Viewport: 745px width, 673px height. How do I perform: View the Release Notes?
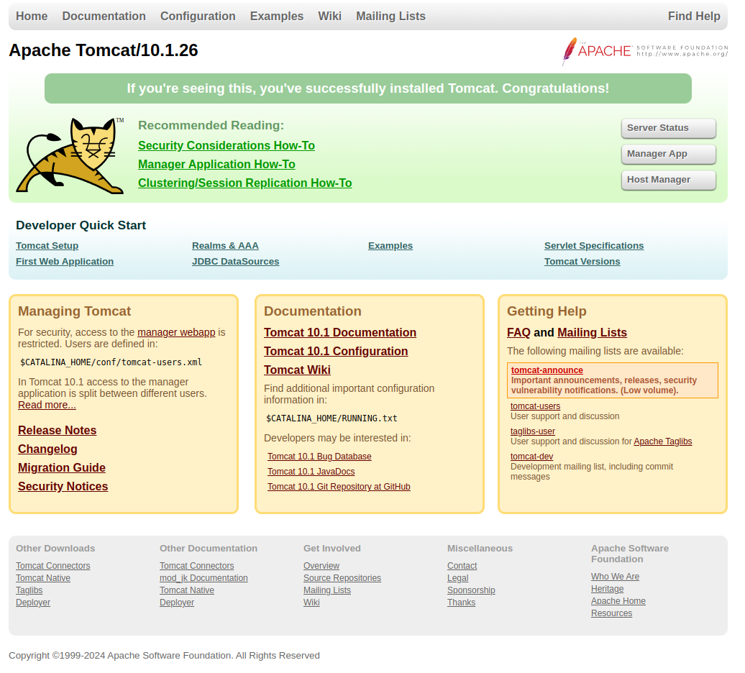(57, 430)
